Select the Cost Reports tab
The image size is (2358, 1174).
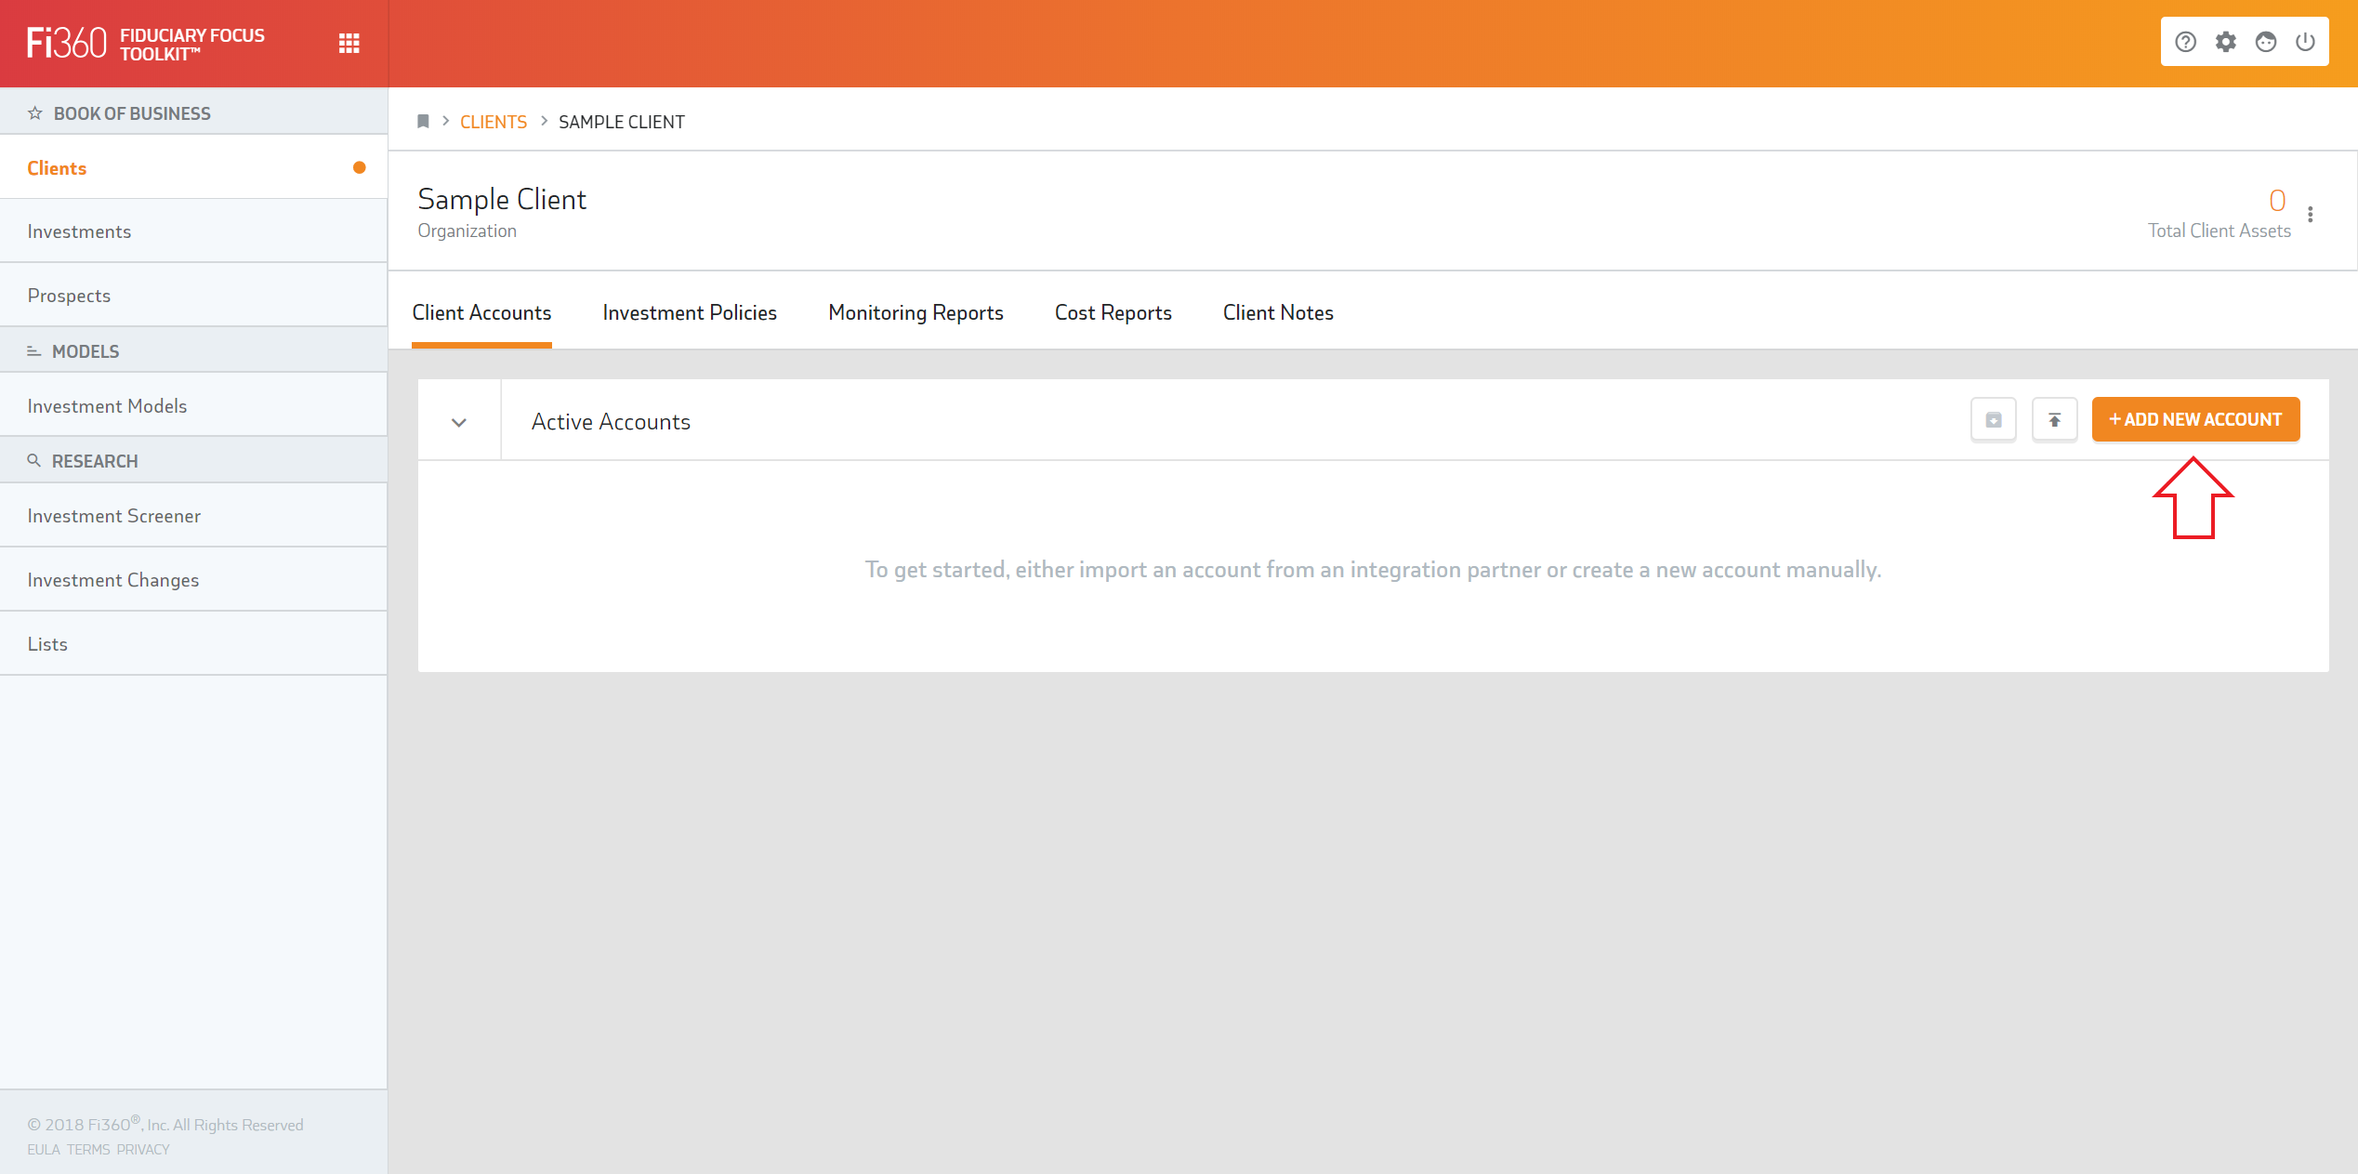tap(1113, 313)
